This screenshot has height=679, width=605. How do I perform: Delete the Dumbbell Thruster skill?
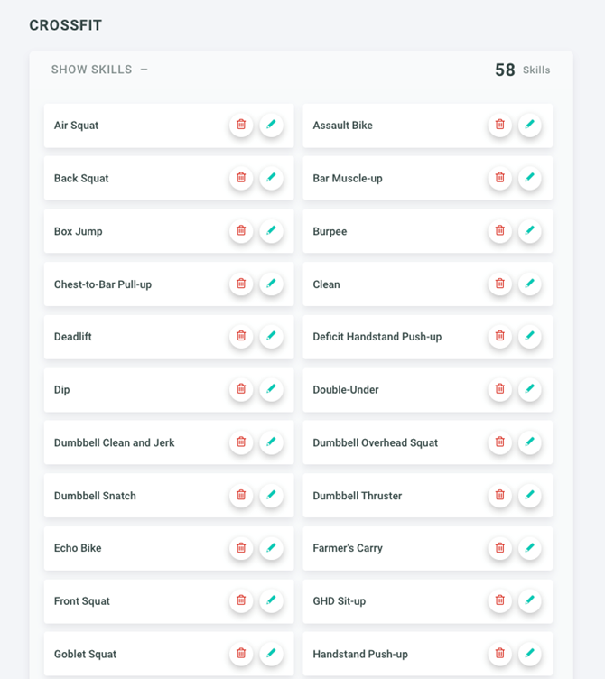point(500,495)
